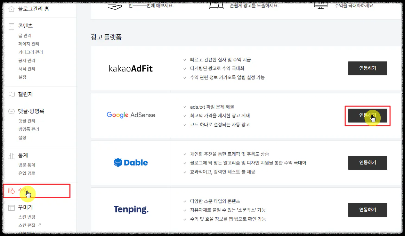Screen dimensions: 405x236
Task: Click 연동하기 for Google AdSense
Action: tap(367, 116)
